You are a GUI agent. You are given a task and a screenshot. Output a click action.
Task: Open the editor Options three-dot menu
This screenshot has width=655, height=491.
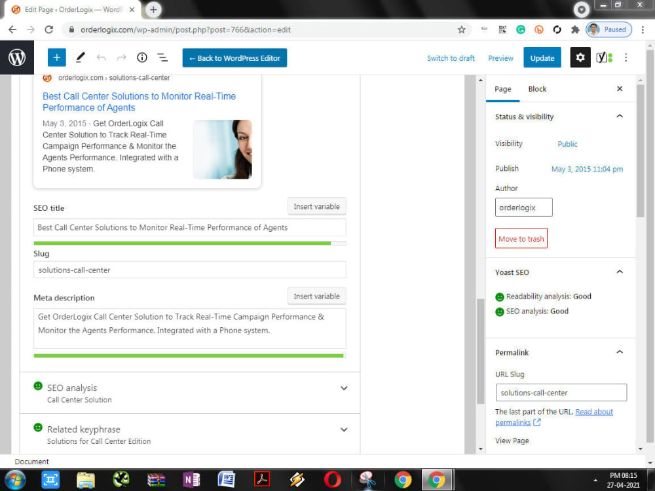(626, 58)
